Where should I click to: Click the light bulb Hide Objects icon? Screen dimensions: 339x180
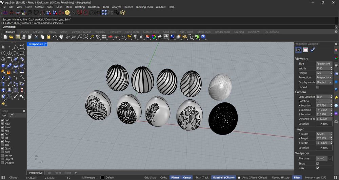click(135, 37)
